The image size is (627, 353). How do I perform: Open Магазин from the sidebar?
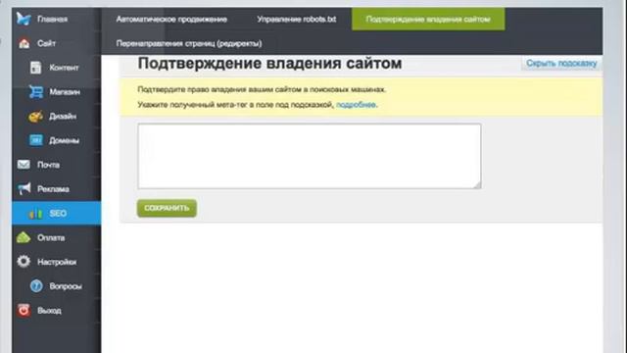click(65, 92)
